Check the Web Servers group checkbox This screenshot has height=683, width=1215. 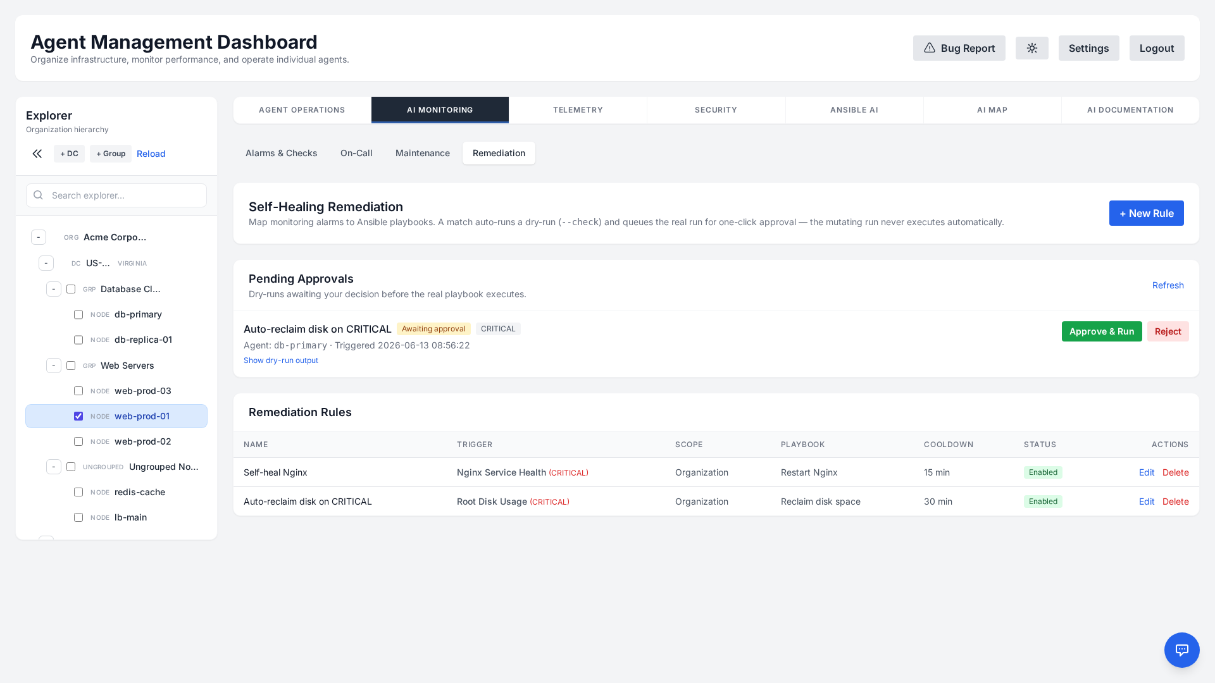click(x=71, y=366)
